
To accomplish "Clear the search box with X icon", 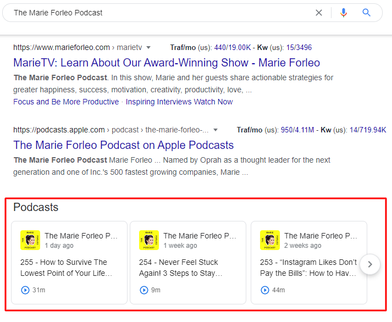I will point(319,13).
